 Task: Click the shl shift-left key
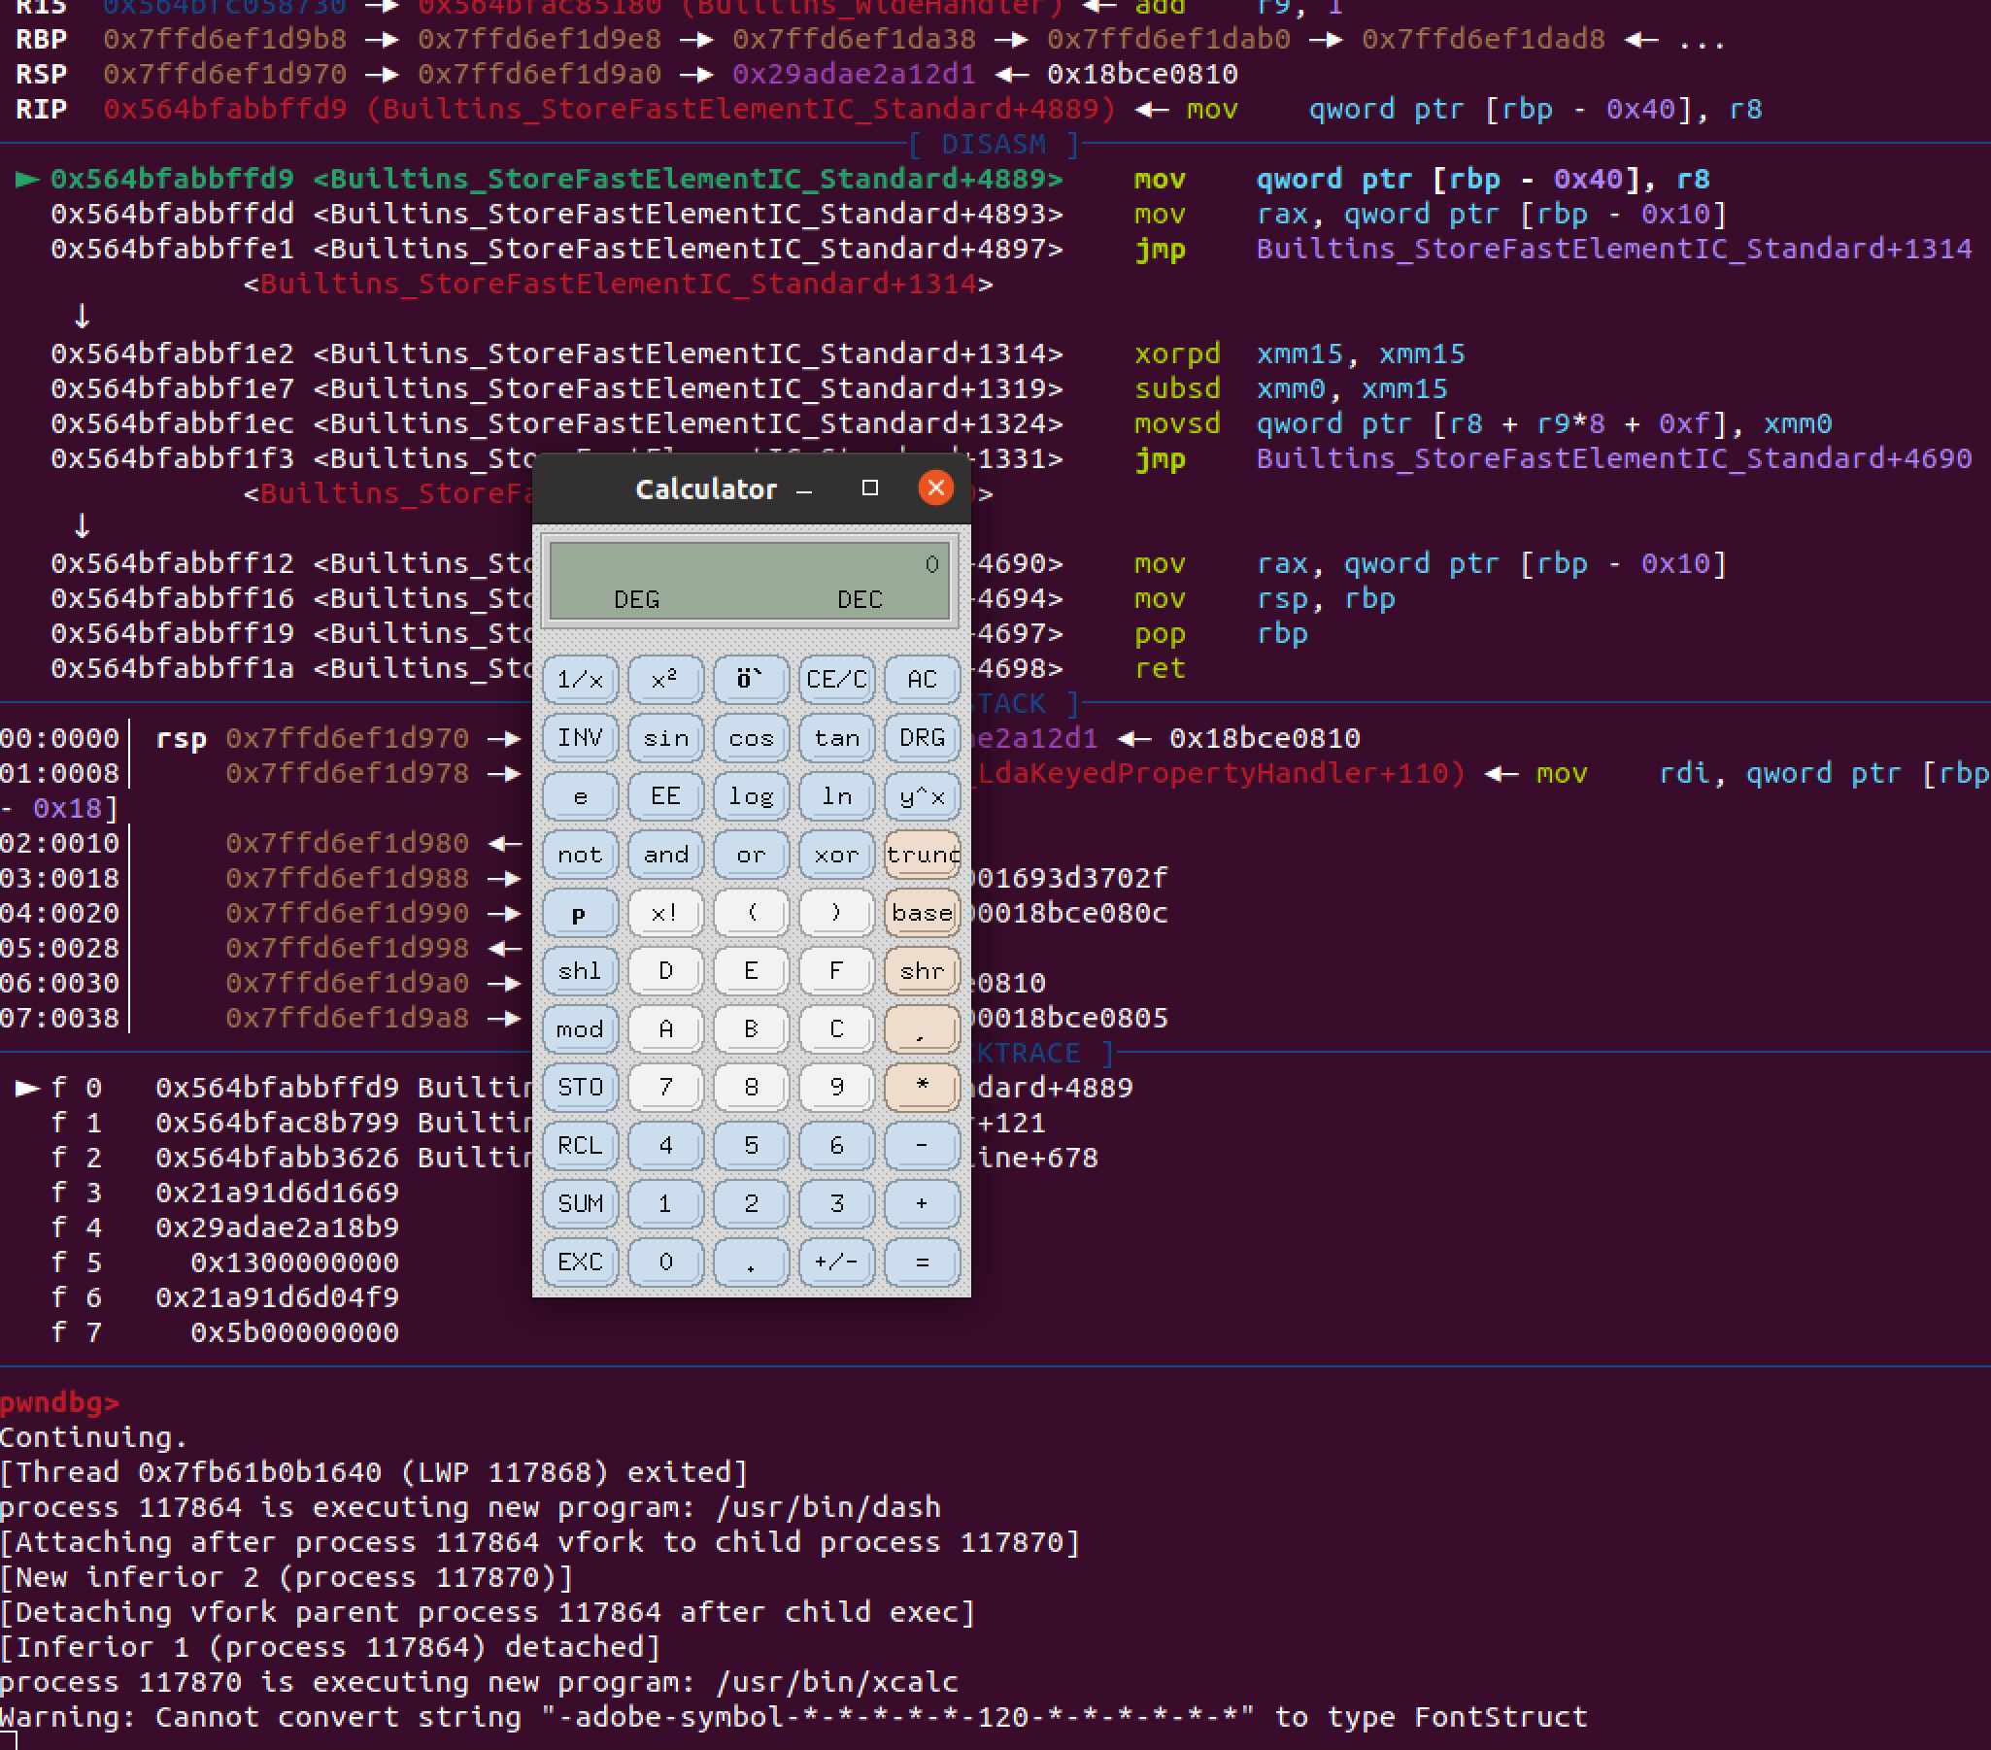click(580, 970)
